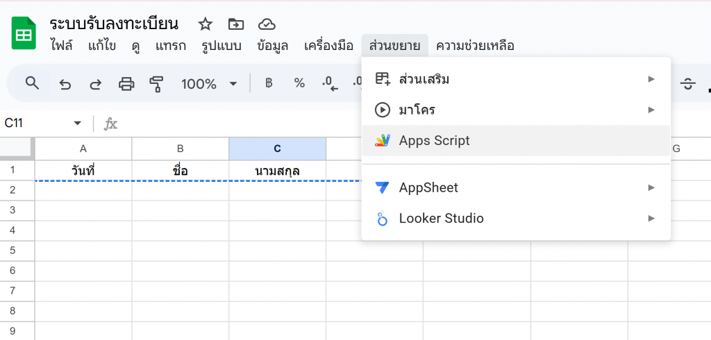Click the มาโคร play icon
The image size is (711, 340).
(x=383, y=110)
